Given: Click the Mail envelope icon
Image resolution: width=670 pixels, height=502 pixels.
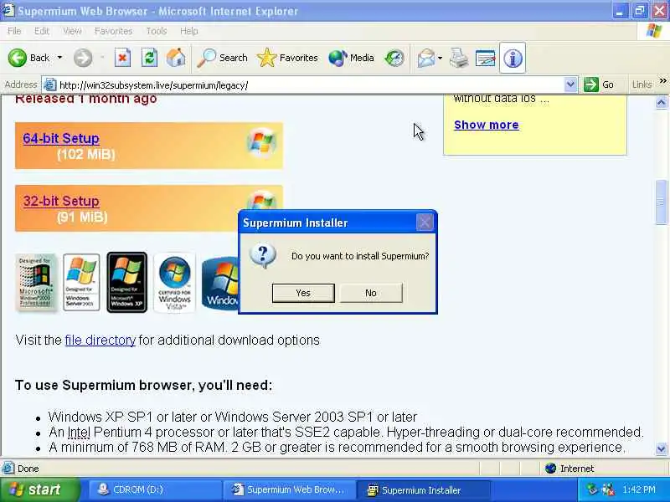Looking at the screenshot, I should 426,58.
